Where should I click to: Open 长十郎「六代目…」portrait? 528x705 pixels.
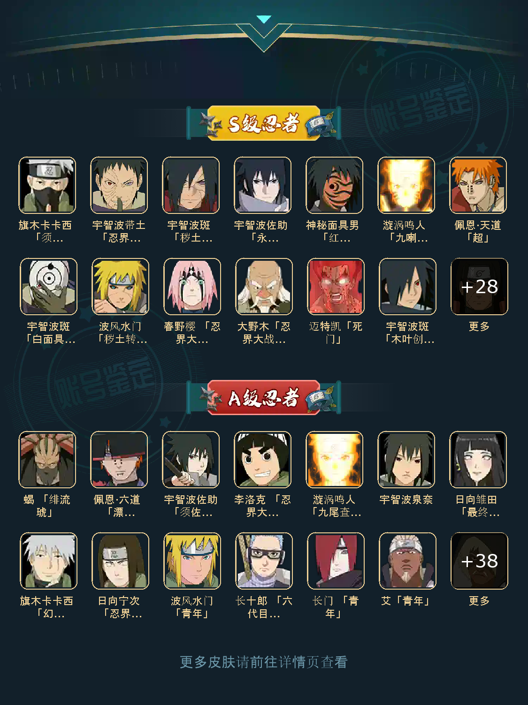[x=264, y=561]
